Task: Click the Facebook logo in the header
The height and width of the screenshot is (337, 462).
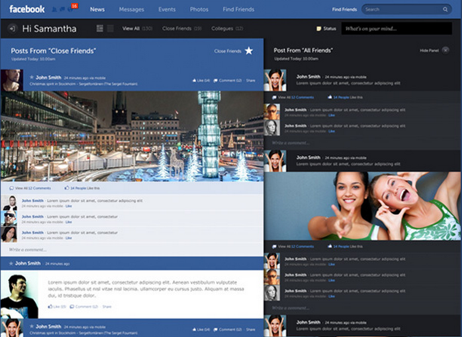Action: [x=27, y=9]
